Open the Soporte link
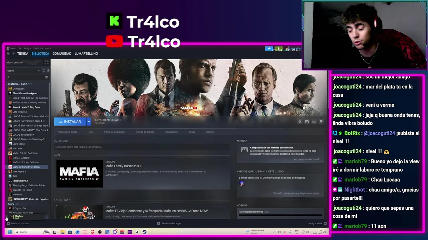 click(210, 132)
